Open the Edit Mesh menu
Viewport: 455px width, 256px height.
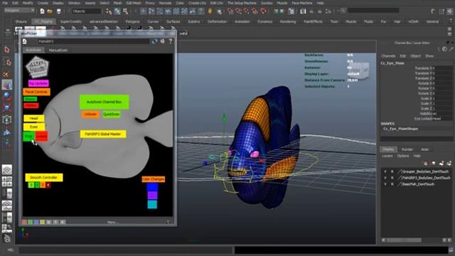point(134,3)
